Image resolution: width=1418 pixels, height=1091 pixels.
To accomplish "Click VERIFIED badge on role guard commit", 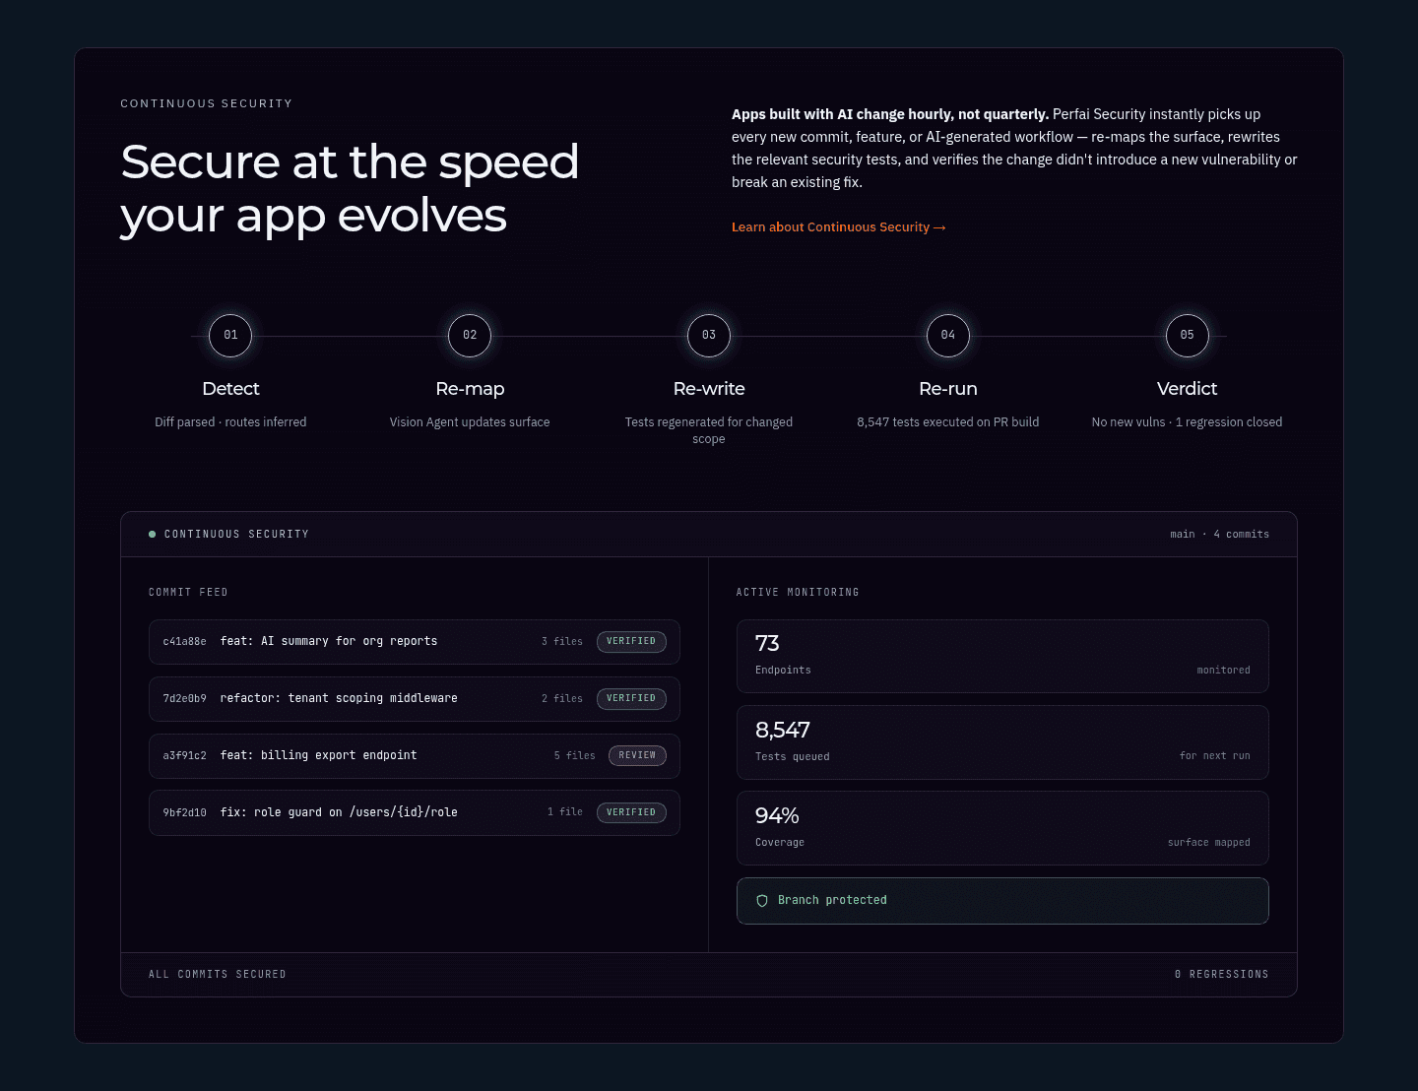I will pyautogui.click(x=631, y=813).
